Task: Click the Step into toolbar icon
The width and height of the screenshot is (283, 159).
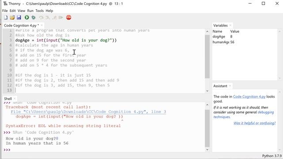Action: 48,18
